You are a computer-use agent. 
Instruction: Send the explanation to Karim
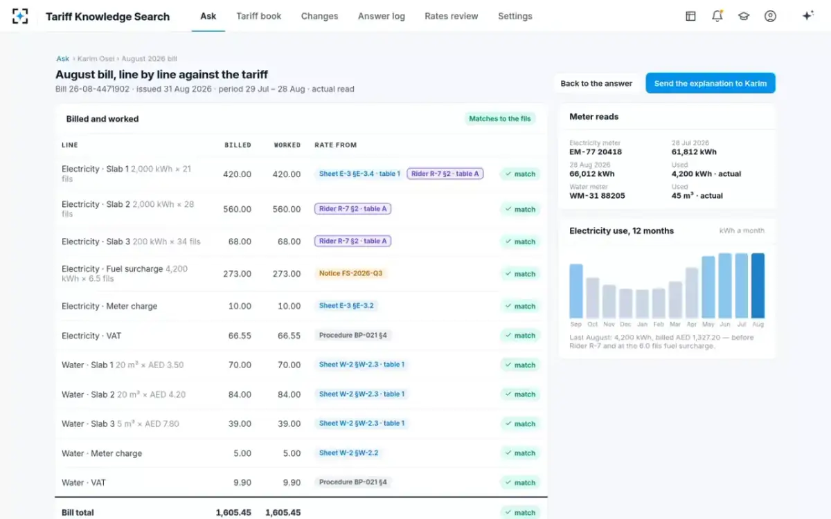(x=711, y=83)
